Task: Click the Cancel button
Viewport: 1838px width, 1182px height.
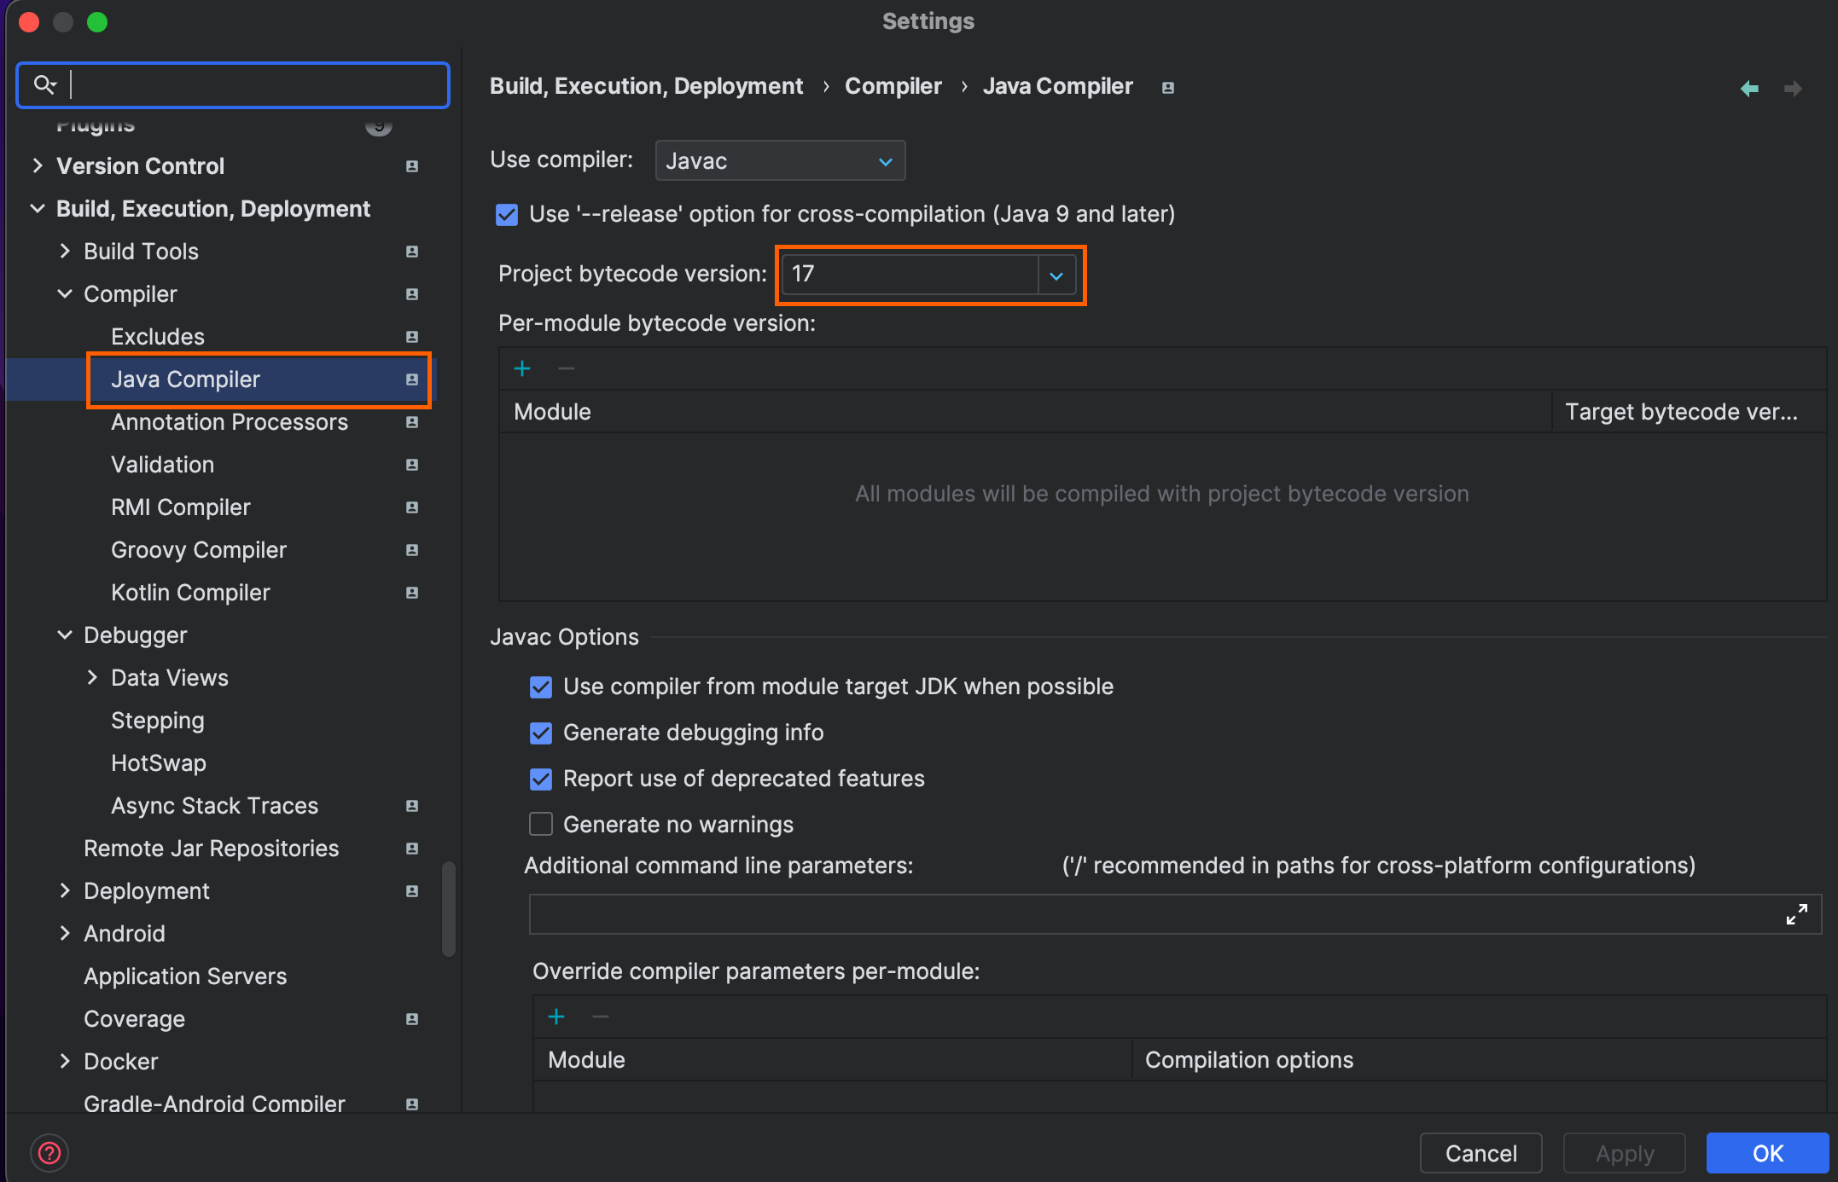Action: [x=1480, y=1153]
